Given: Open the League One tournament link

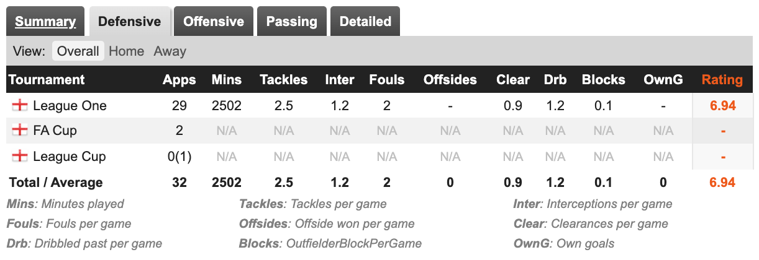Looking at the screenshot, I should point(70,106).
